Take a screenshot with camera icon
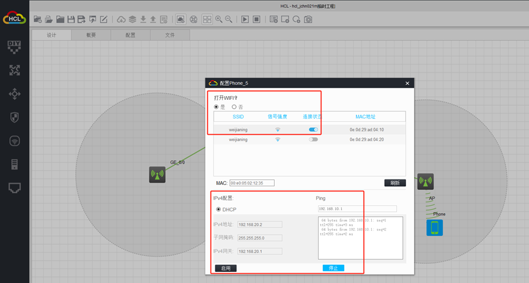Image resolution: width=529 pixels, height=283 pixels. click(x=308, y=20)
